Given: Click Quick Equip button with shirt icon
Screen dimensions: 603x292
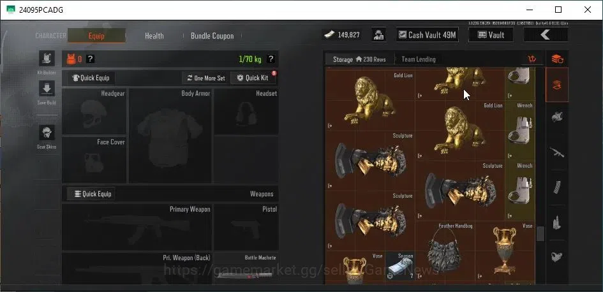Looking at the screenshot, I should click(91, 78).
